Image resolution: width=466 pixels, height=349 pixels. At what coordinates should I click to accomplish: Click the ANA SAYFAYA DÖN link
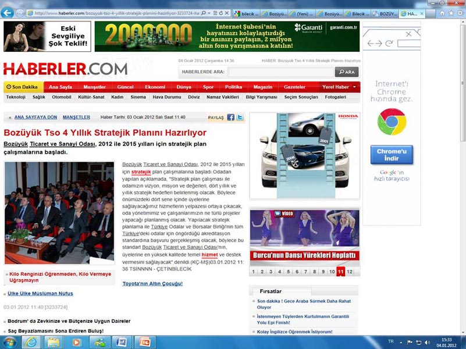[35, 117]
